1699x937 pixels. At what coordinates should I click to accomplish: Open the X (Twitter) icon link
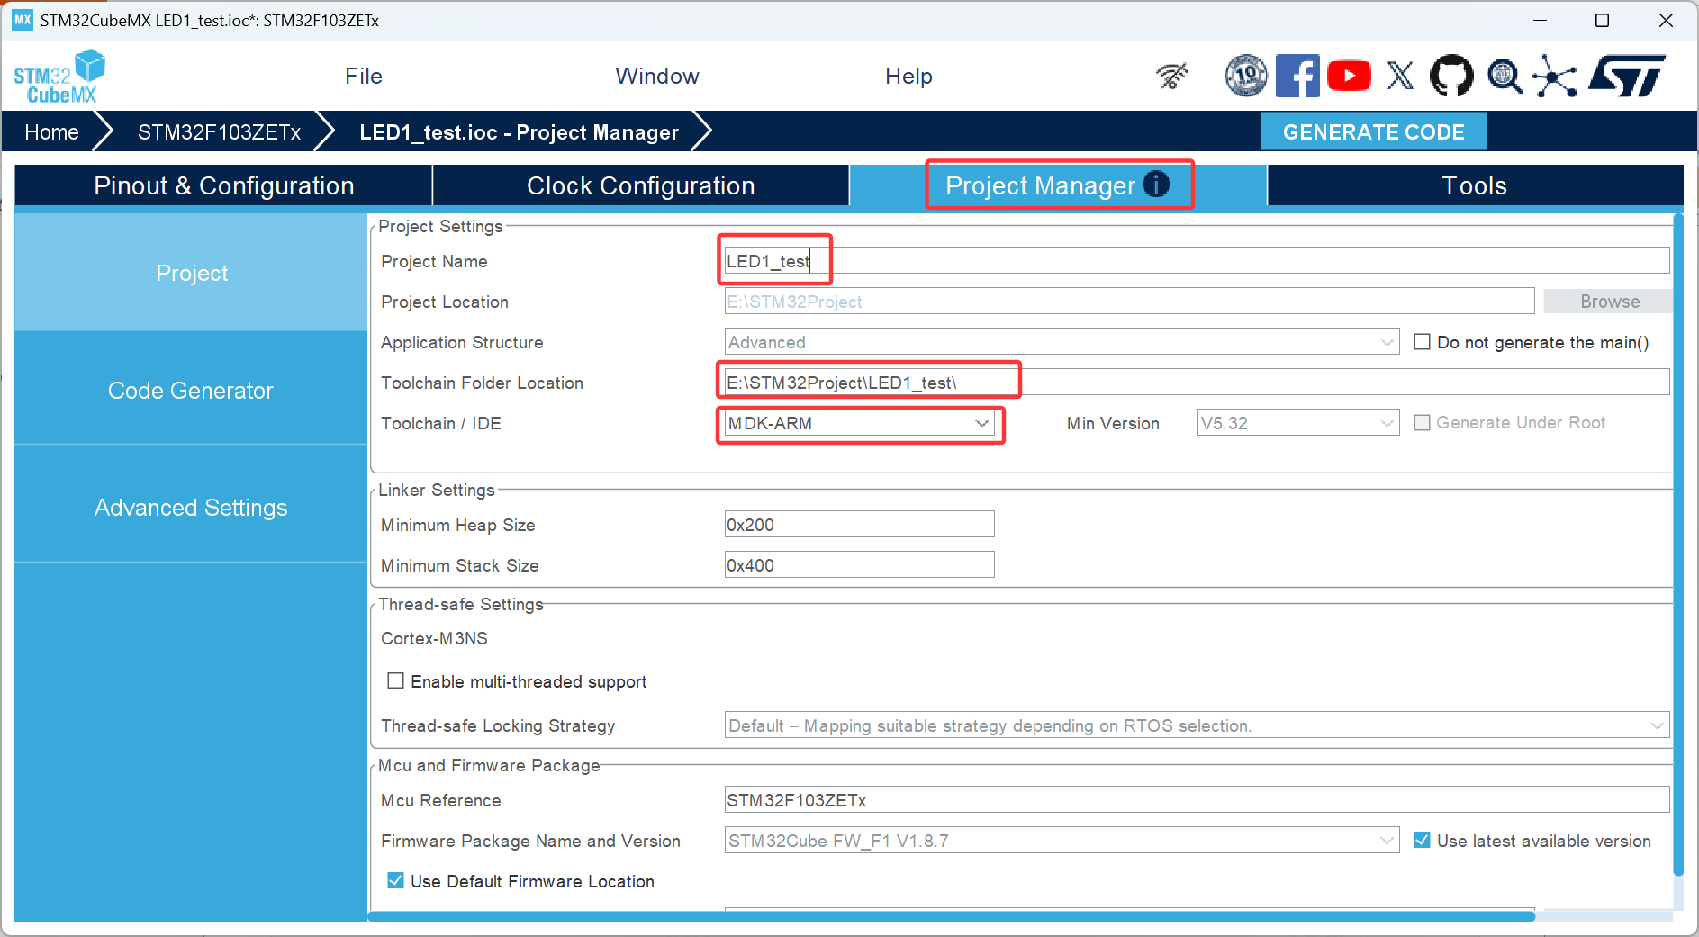point(1400,76)
